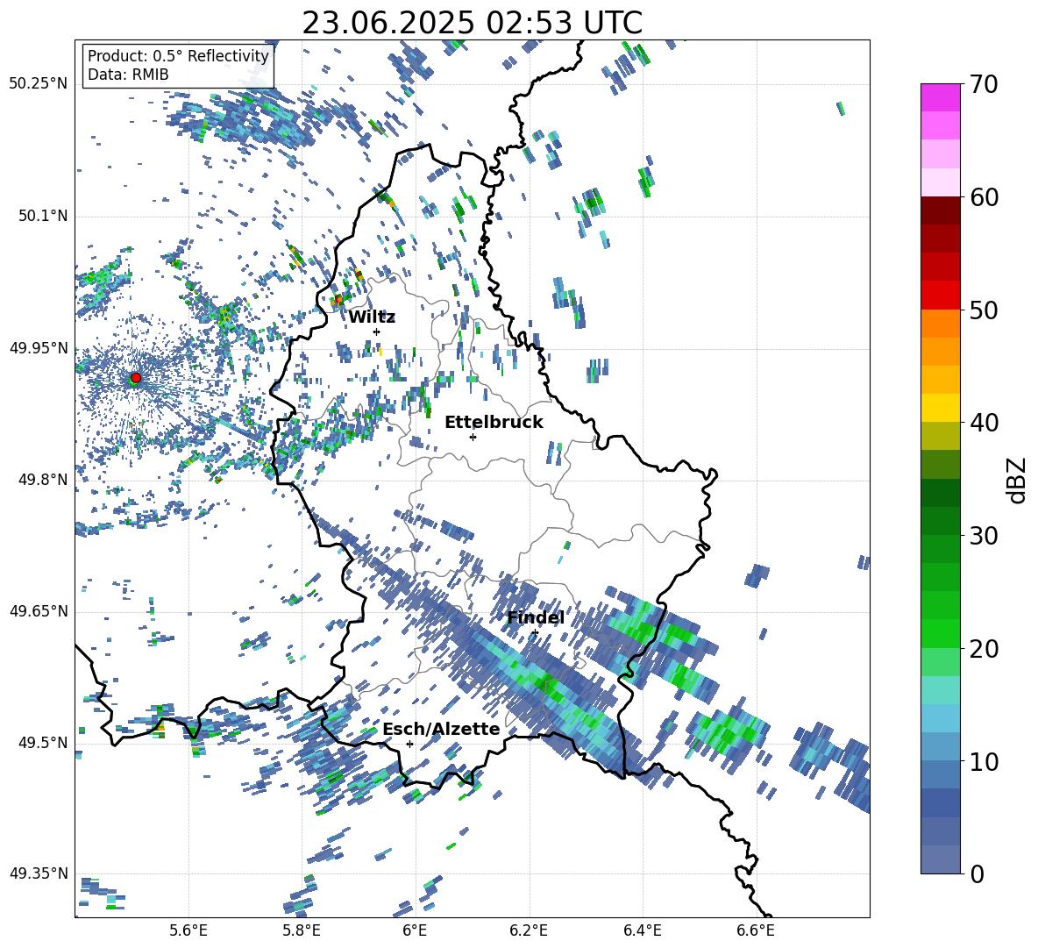Click the red radar site marker
1038x948 pixels.
[136, 378]
